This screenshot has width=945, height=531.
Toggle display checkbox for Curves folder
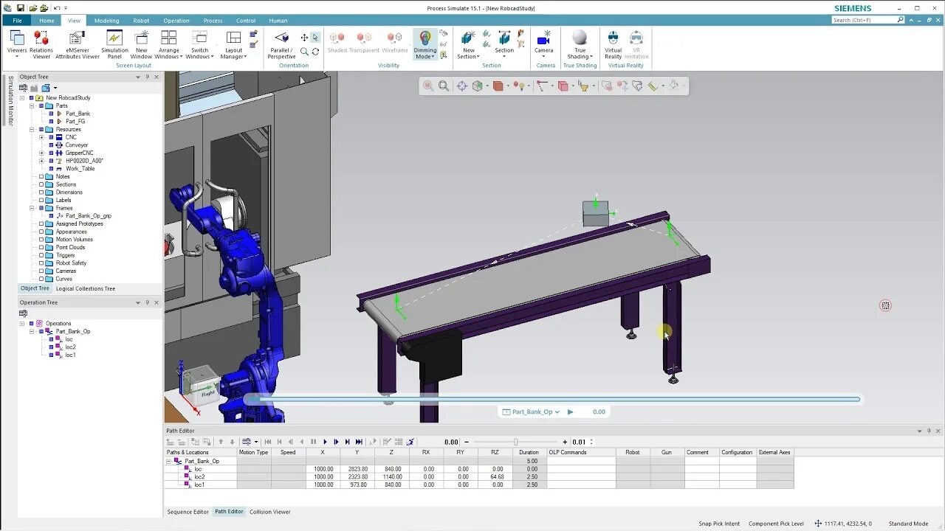click(41, 279)
